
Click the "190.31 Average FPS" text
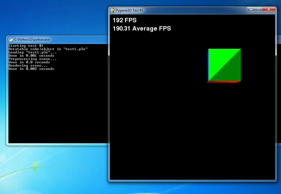pos(142,29)
